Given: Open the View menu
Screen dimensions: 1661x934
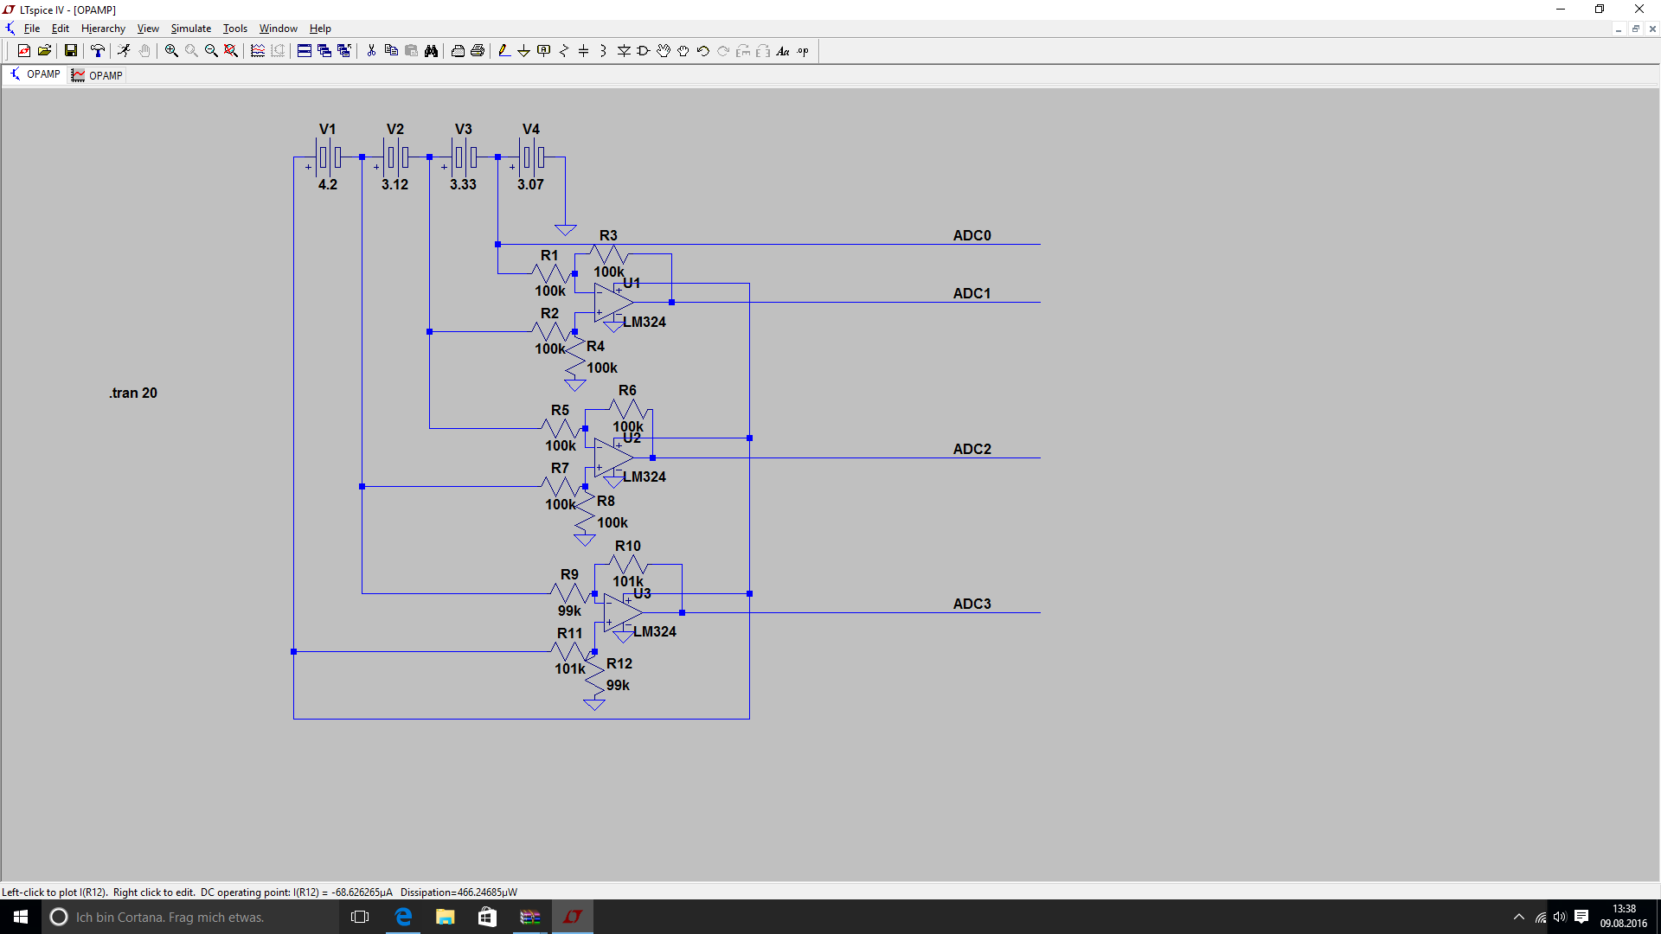Looking at the screenshot, I should 148,29.
